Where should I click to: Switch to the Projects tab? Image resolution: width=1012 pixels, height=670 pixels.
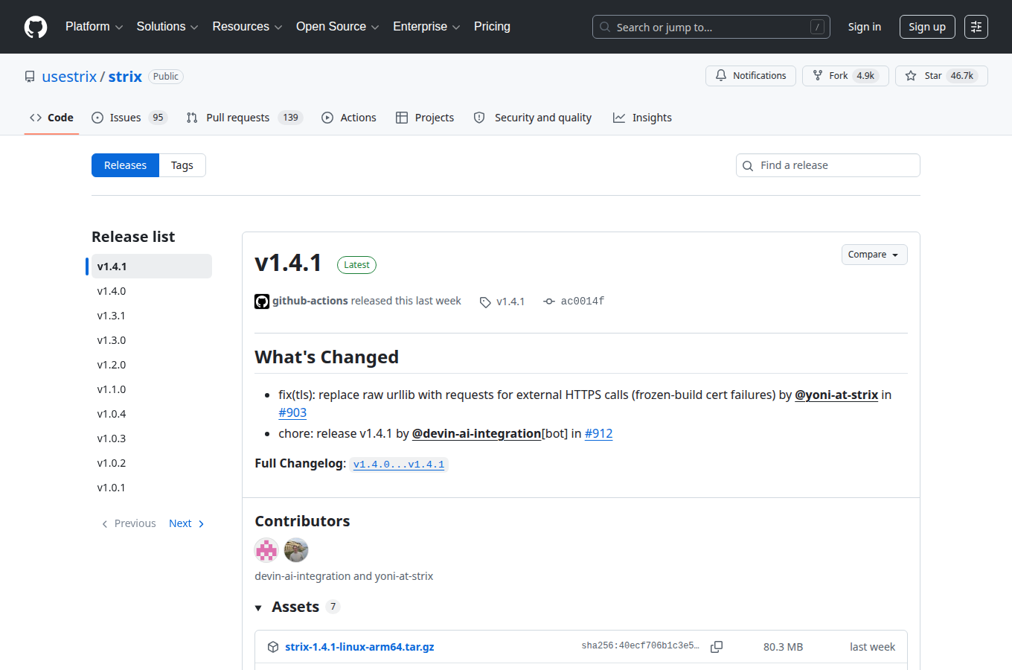tap(425, 118)
